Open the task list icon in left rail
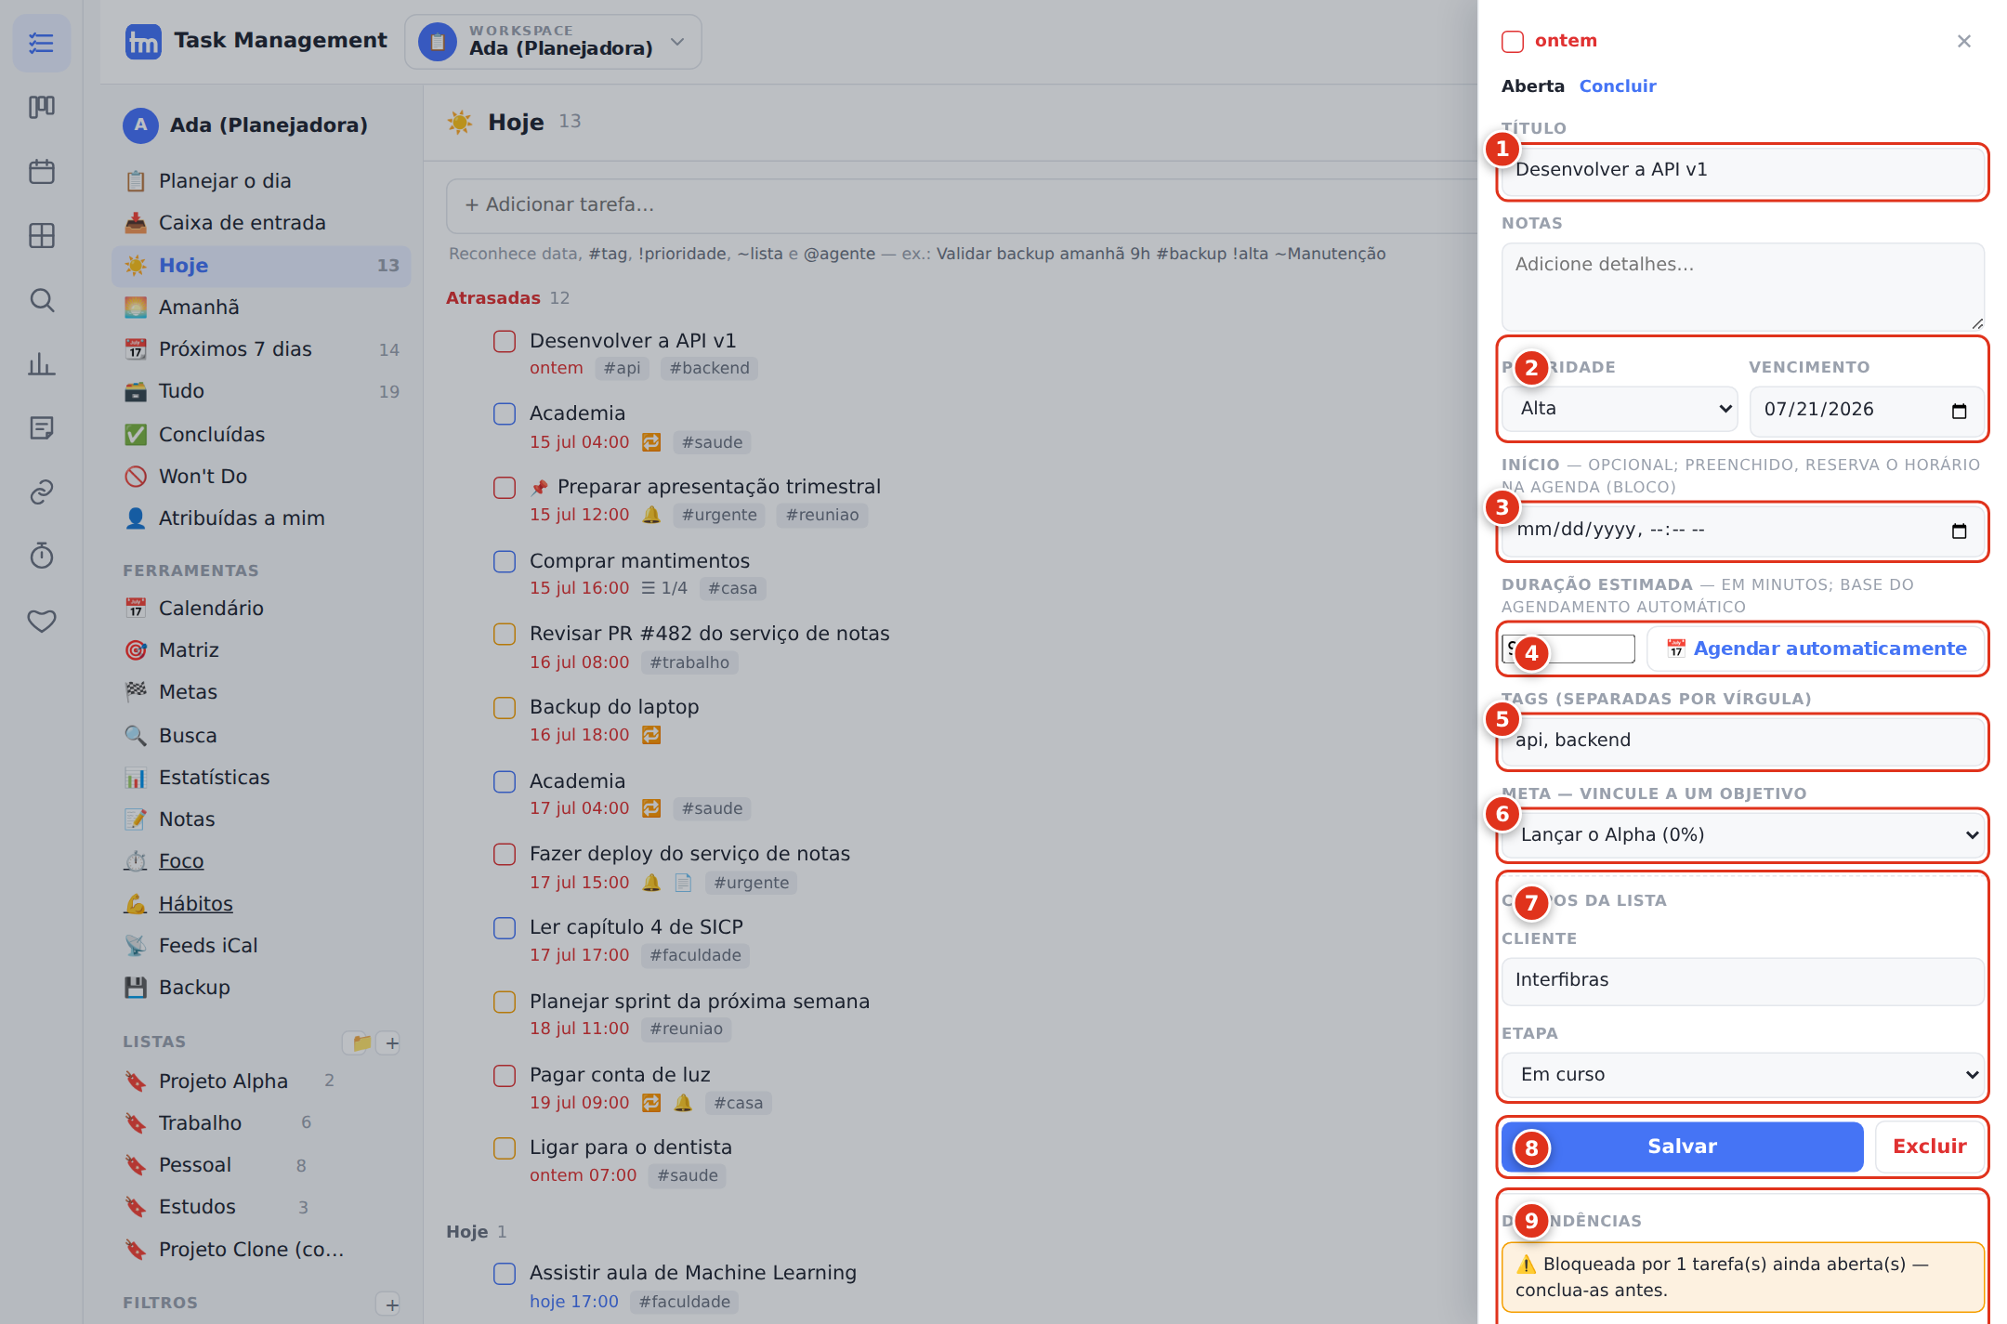Viewport: 2007px width, 1324px height. pos(42,43)
